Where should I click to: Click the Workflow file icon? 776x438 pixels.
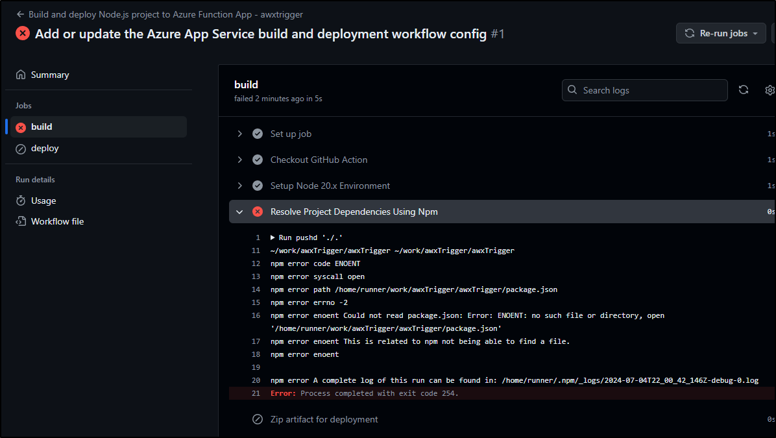[21, 221]
